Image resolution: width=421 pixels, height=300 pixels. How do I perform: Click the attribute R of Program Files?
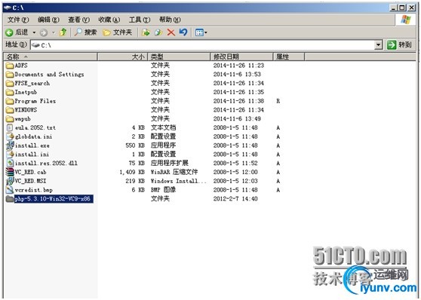[x=278, y=101]
